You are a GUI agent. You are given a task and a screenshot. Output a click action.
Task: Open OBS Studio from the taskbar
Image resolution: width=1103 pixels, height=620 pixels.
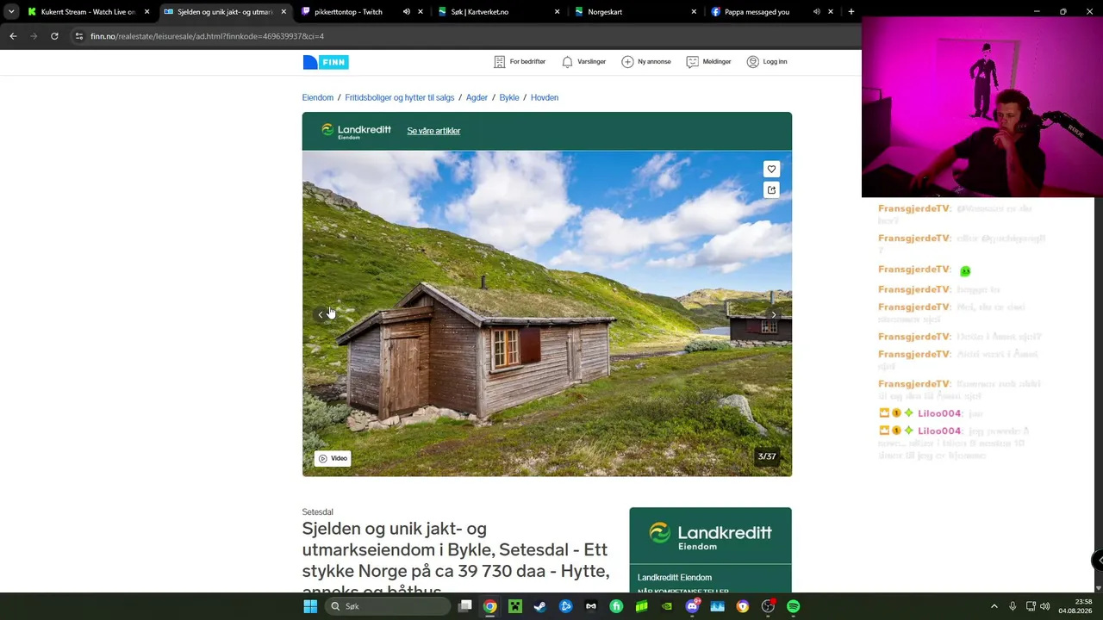(768, 606)
